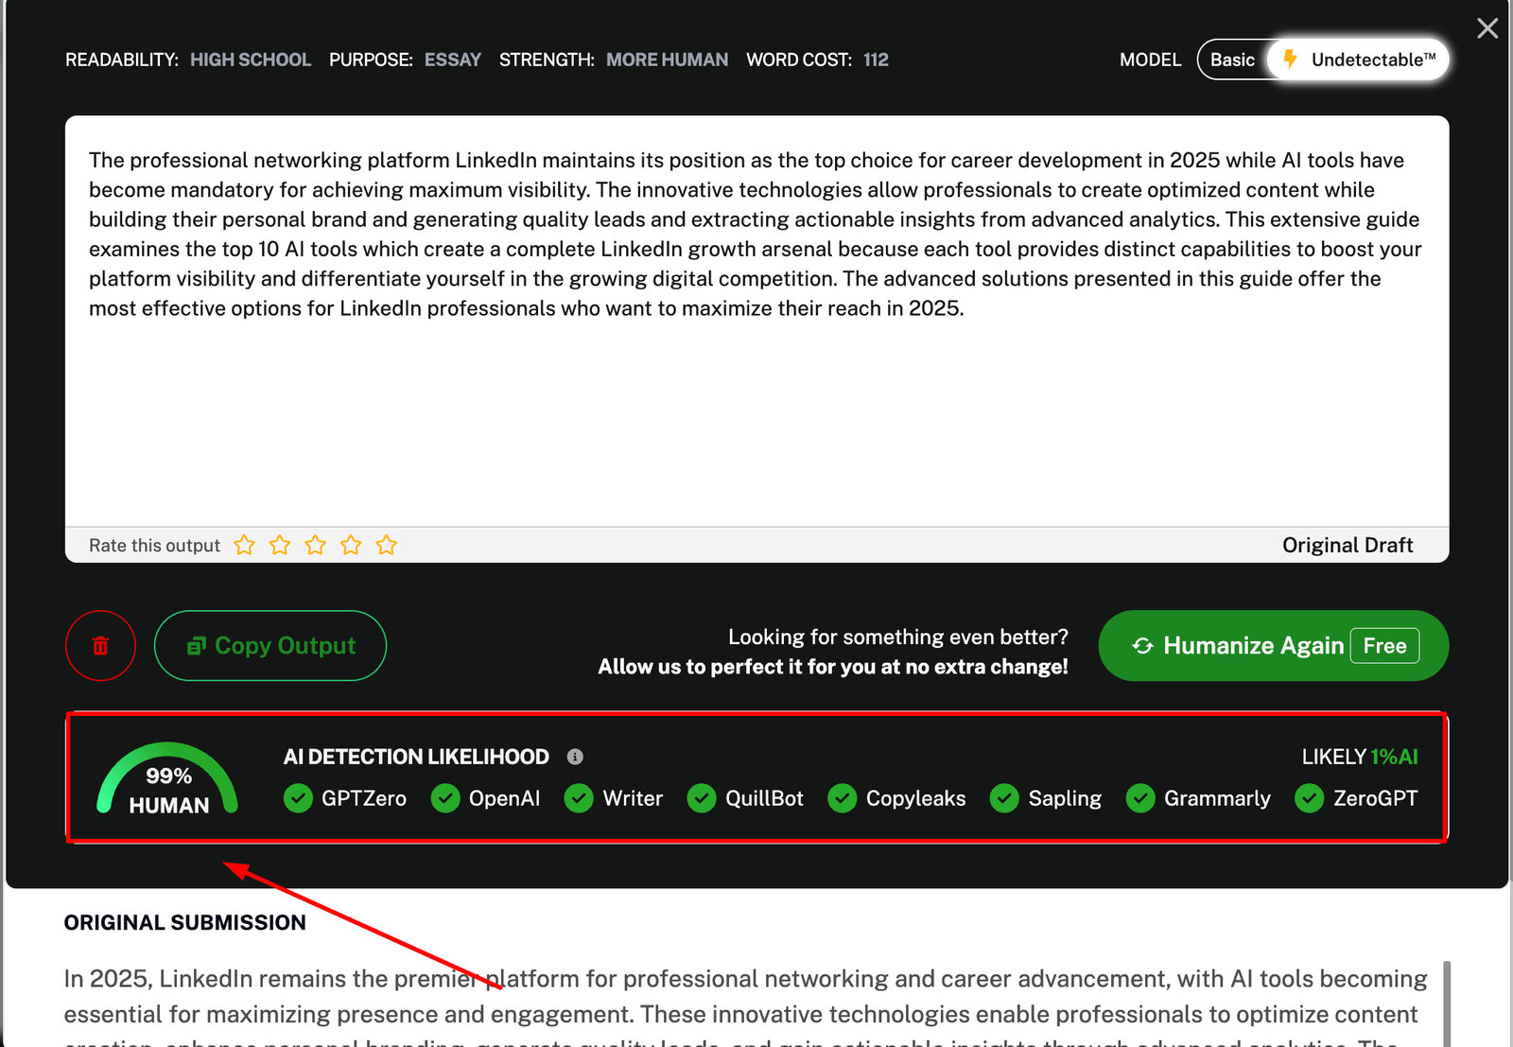This screenshot has width=1513, height=1047.
Task: Switch model to Basic
Action: pyautogui.click(x=1232, y=60)
